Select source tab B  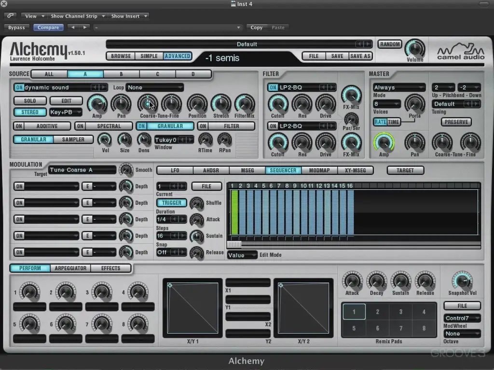point(121,74)
